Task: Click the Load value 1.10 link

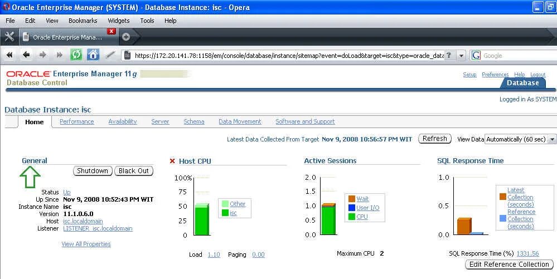Action: coord(214,254)
